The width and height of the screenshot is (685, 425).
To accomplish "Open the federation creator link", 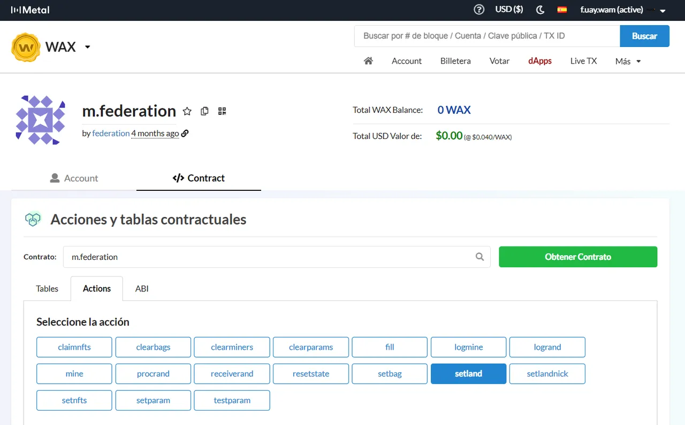I will [x=111, y=134].
